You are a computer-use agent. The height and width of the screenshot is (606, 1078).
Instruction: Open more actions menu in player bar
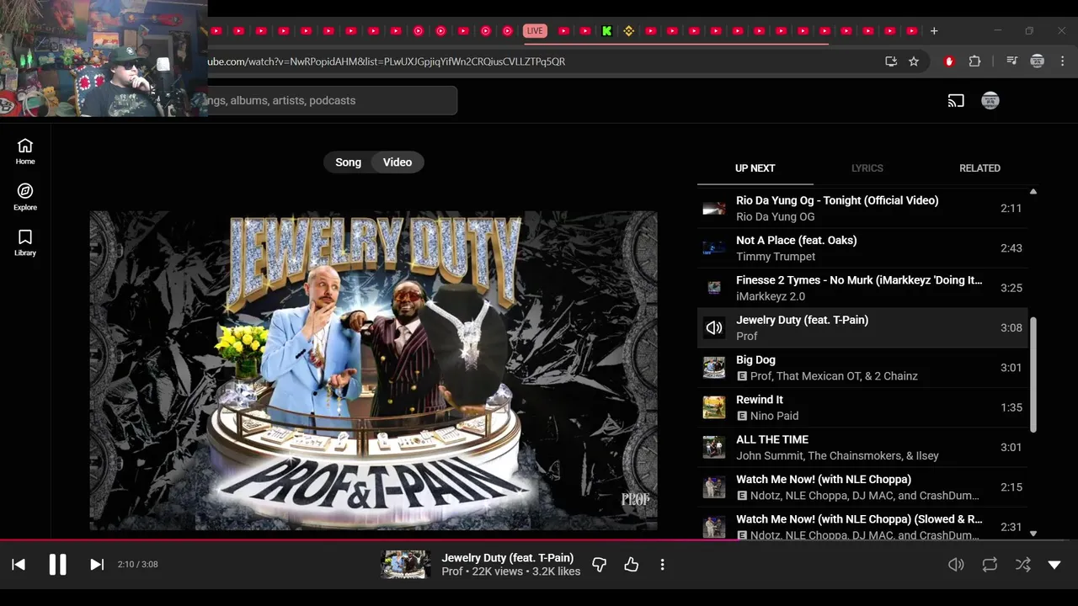point(663,565)
